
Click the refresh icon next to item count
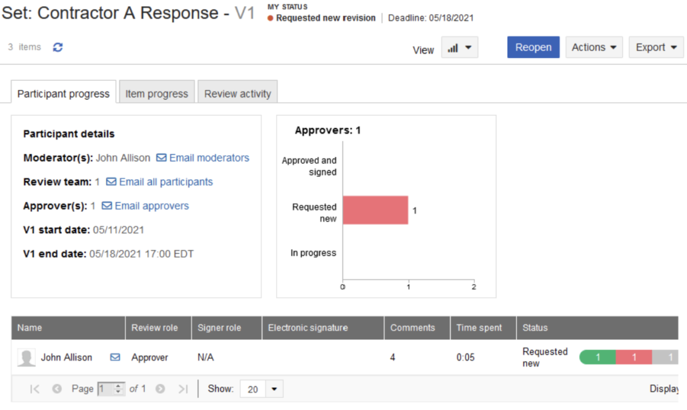58,47
